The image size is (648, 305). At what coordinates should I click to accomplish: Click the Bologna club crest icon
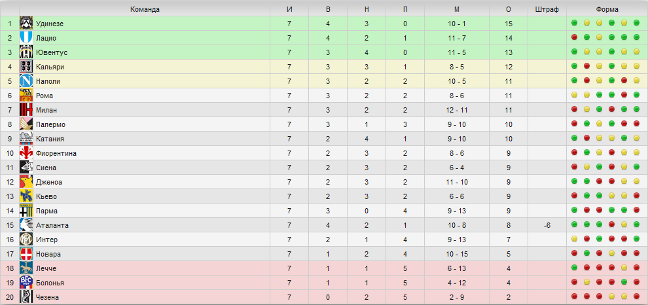26,283
